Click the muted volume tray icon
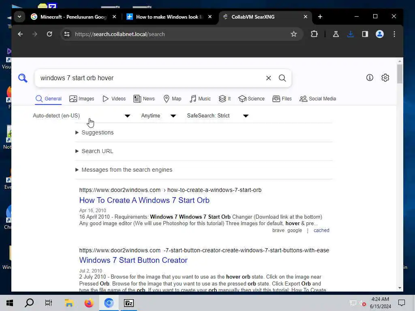The width and height of the screenshot is (415, 311). pos(363,304)
